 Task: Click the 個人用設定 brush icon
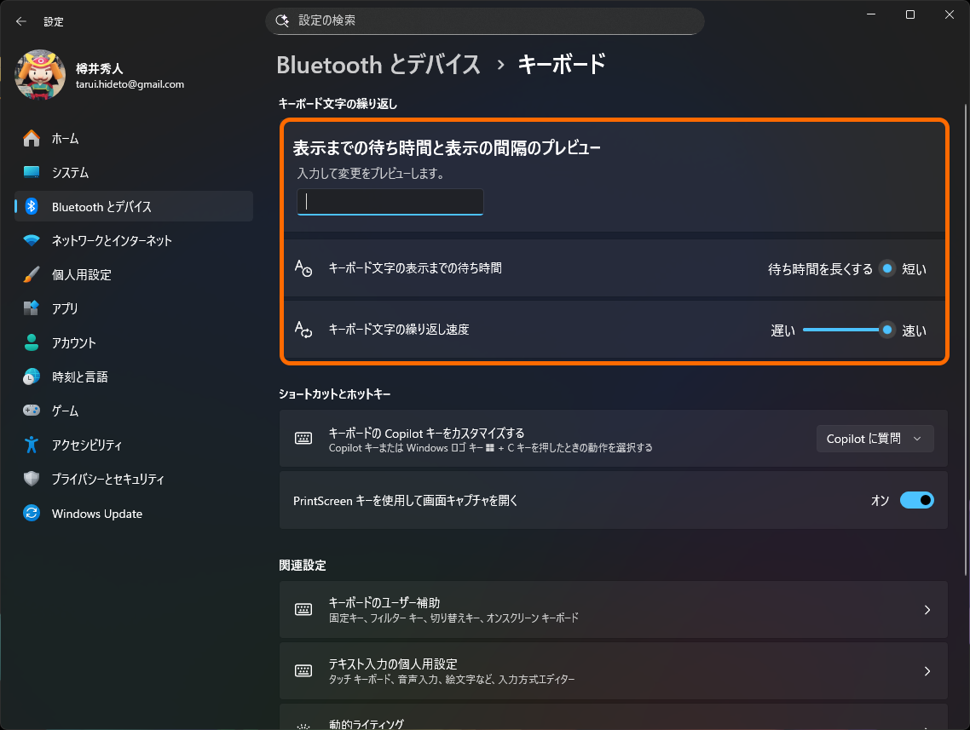point(33,274)
